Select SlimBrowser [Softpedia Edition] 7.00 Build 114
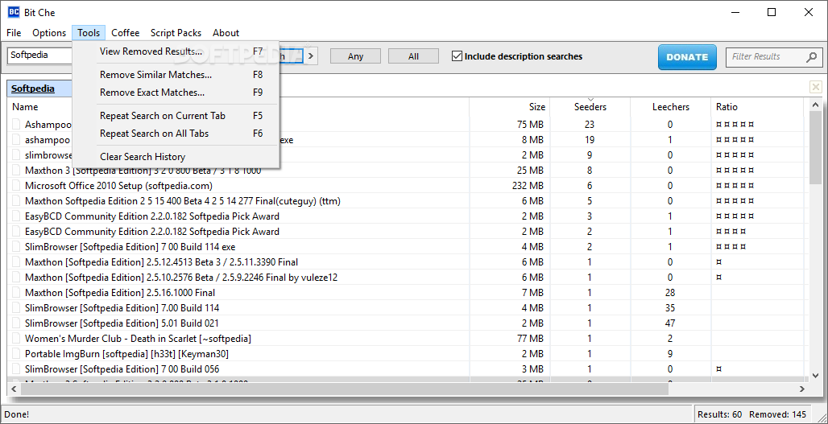Viewport: 828px width, 424px height. [x=122, y=308]
